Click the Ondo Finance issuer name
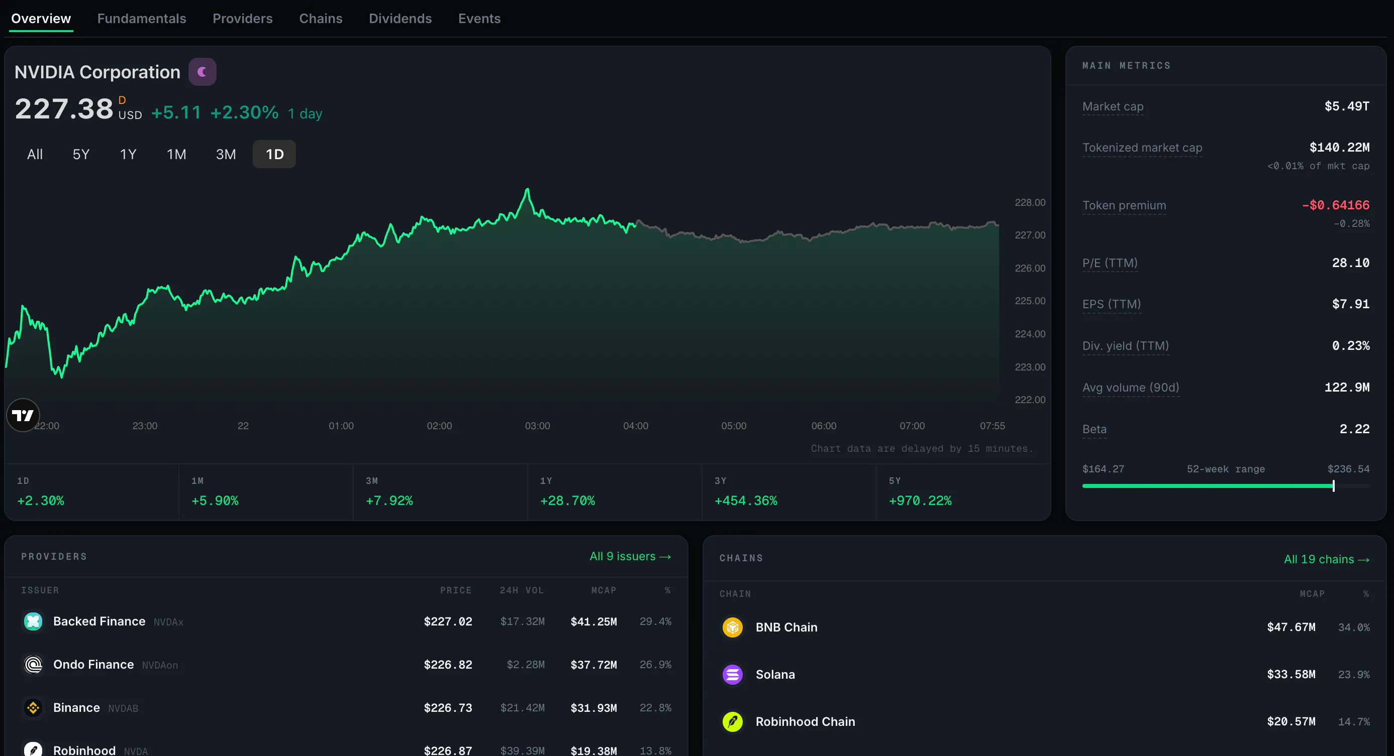 pyautogui.click(x=93, y=665)
